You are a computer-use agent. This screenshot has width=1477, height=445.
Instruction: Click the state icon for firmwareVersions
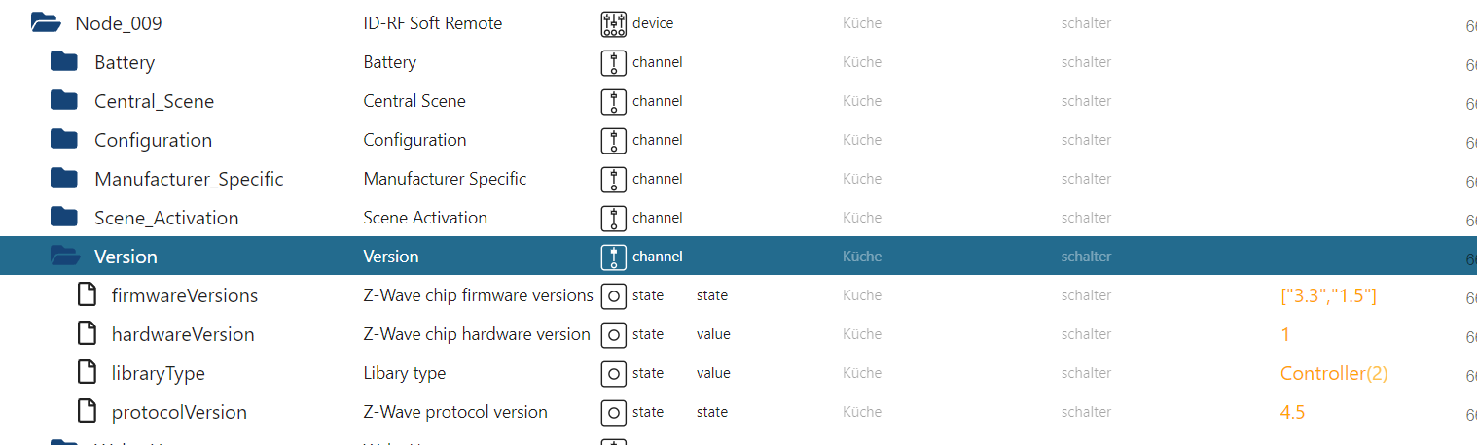(613, 295)
